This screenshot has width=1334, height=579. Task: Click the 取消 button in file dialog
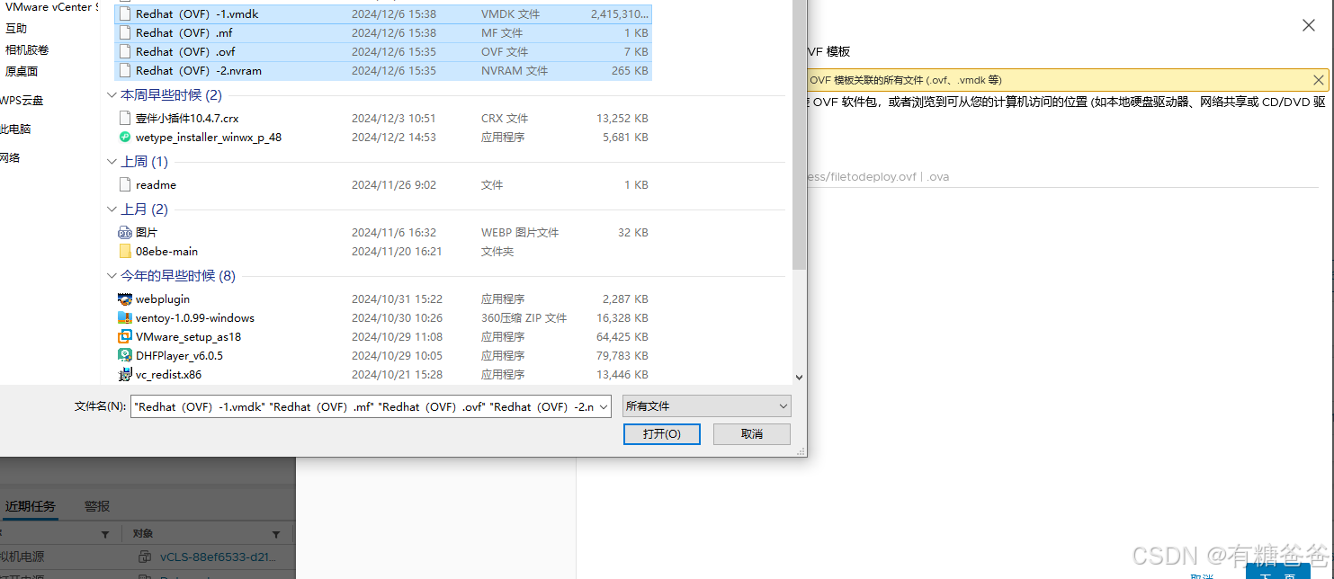tap(752, 434)
